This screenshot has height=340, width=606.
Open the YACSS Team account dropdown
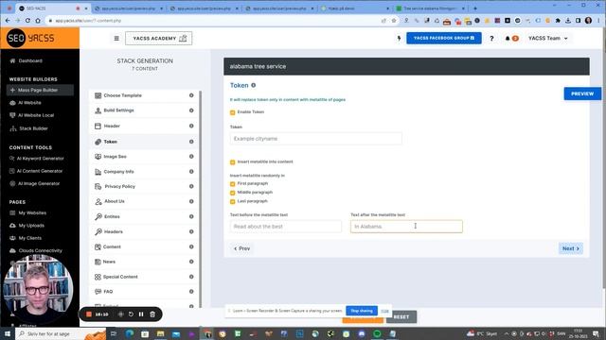point(548,38)
